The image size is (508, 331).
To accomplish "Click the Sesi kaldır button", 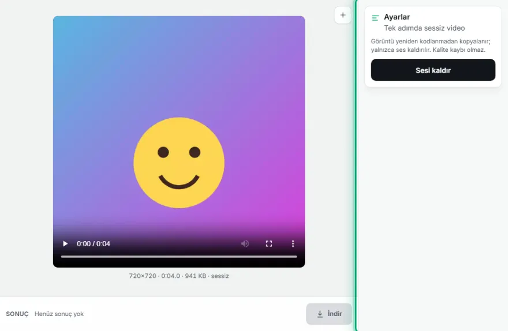I will (433, 70).
